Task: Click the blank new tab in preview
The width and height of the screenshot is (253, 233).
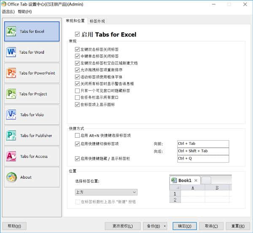Action: pyautogui.click(x=206, y=180)
